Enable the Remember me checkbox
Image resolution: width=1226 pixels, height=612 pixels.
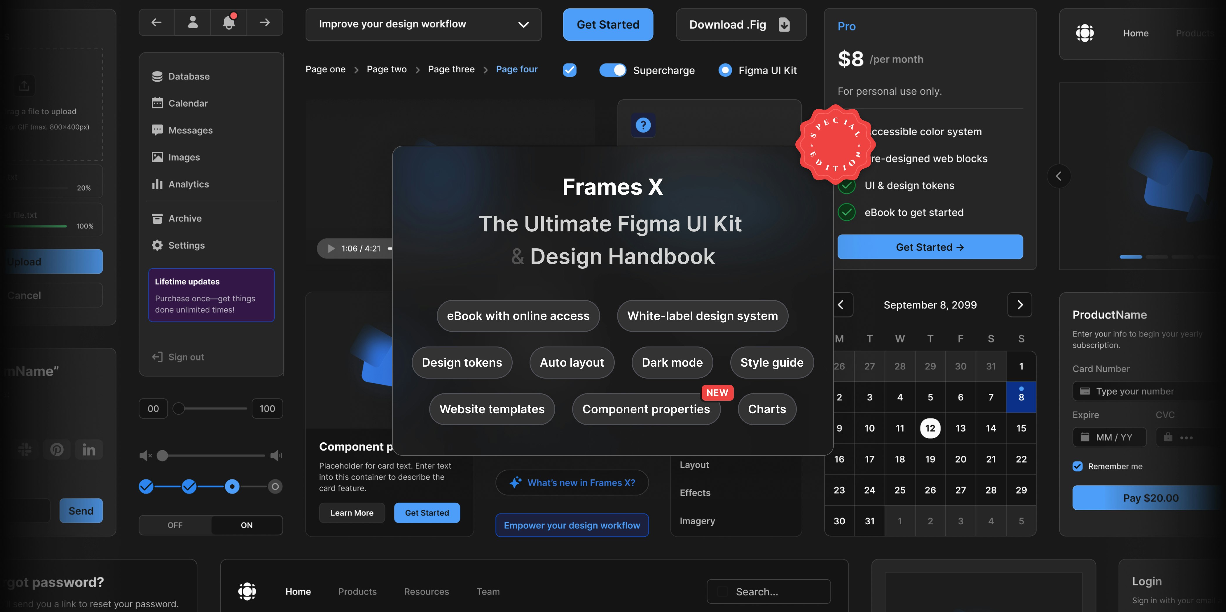[x=1077, y=466]
